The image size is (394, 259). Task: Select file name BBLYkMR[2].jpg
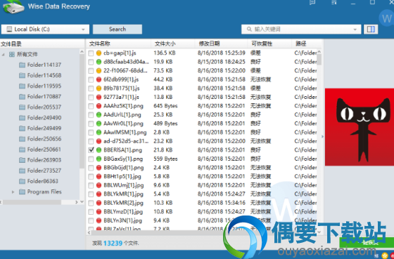123,203
